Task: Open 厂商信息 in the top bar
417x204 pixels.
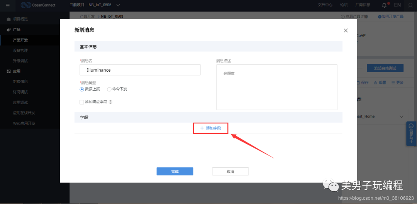Action: click(363, 5)
